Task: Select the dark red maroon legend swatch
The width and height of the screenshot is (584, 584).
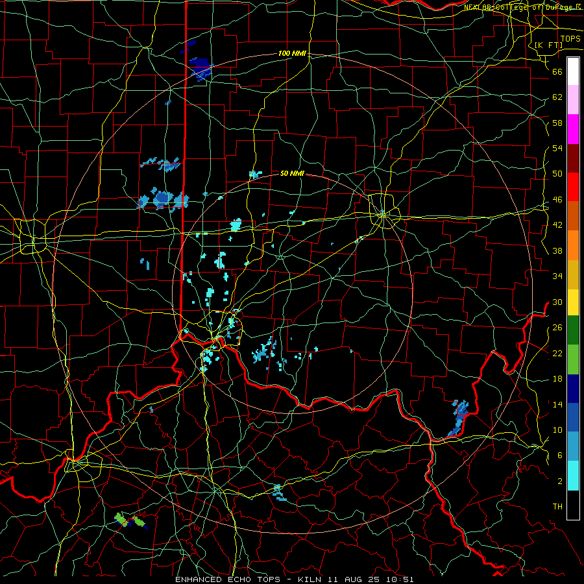Action: (573, 158)
